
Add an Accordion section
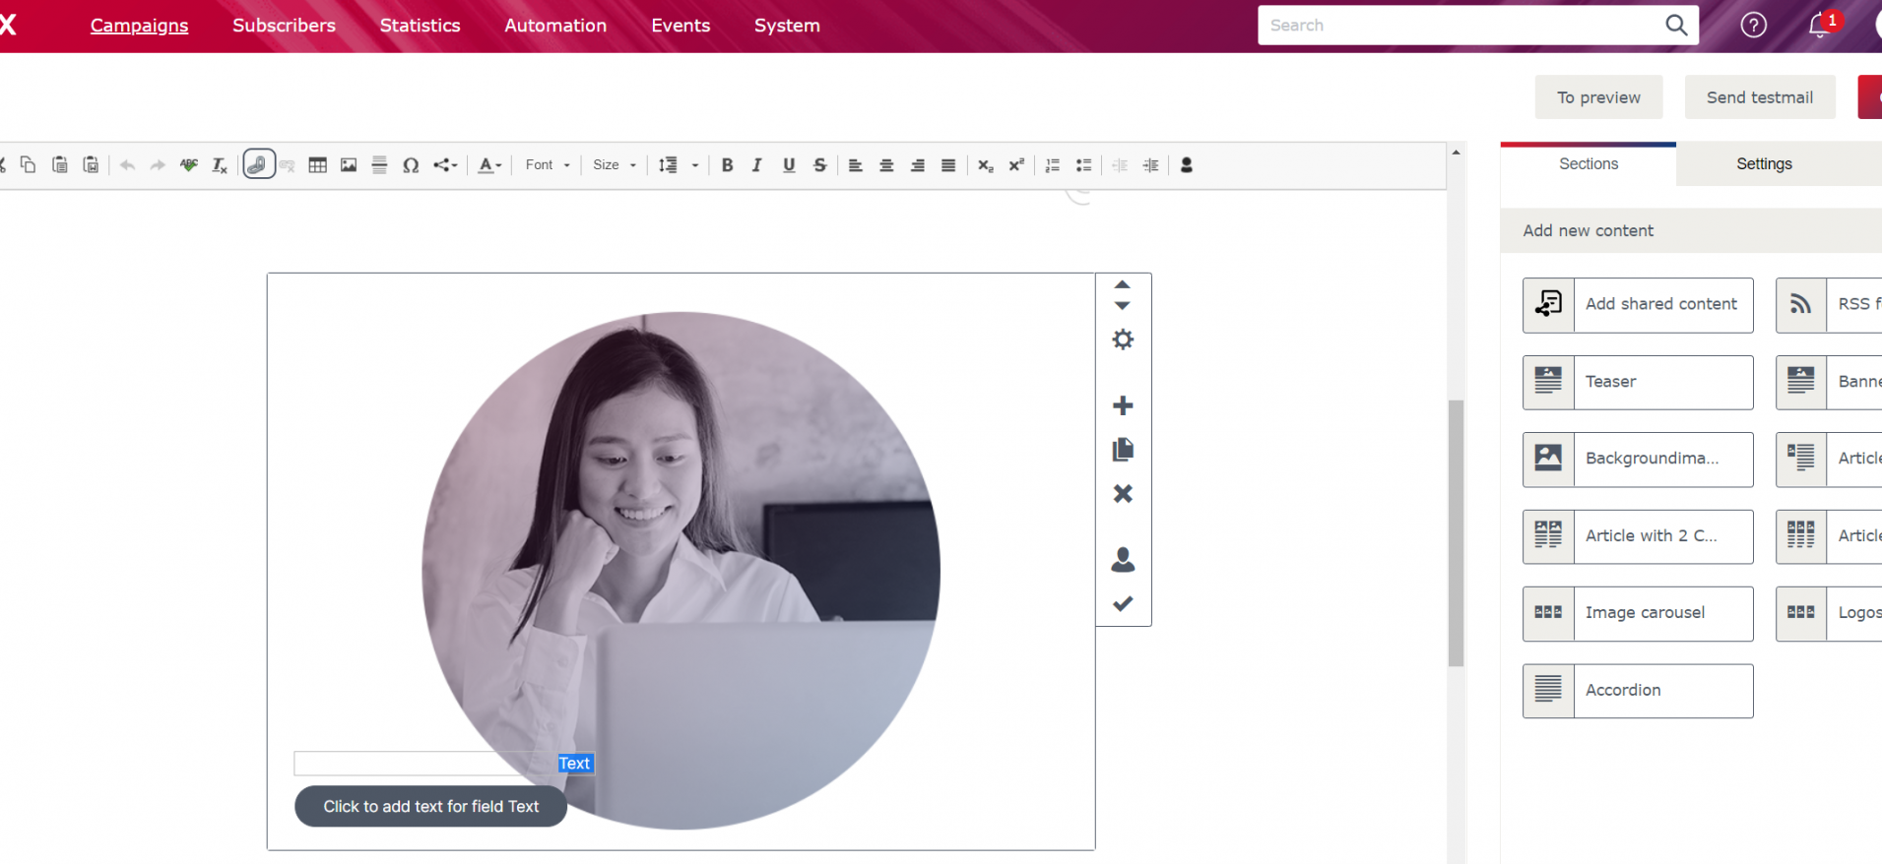pyautogui.click(x=1638, y=691)
